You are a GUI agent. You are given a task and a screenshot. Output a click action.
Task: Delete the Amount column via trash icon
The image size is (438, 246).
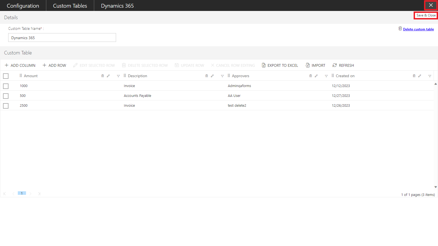103,76
